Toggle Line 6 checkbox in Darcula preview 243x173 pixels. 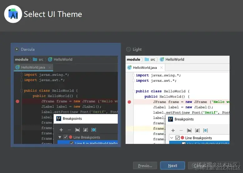[x=72, y=143]
